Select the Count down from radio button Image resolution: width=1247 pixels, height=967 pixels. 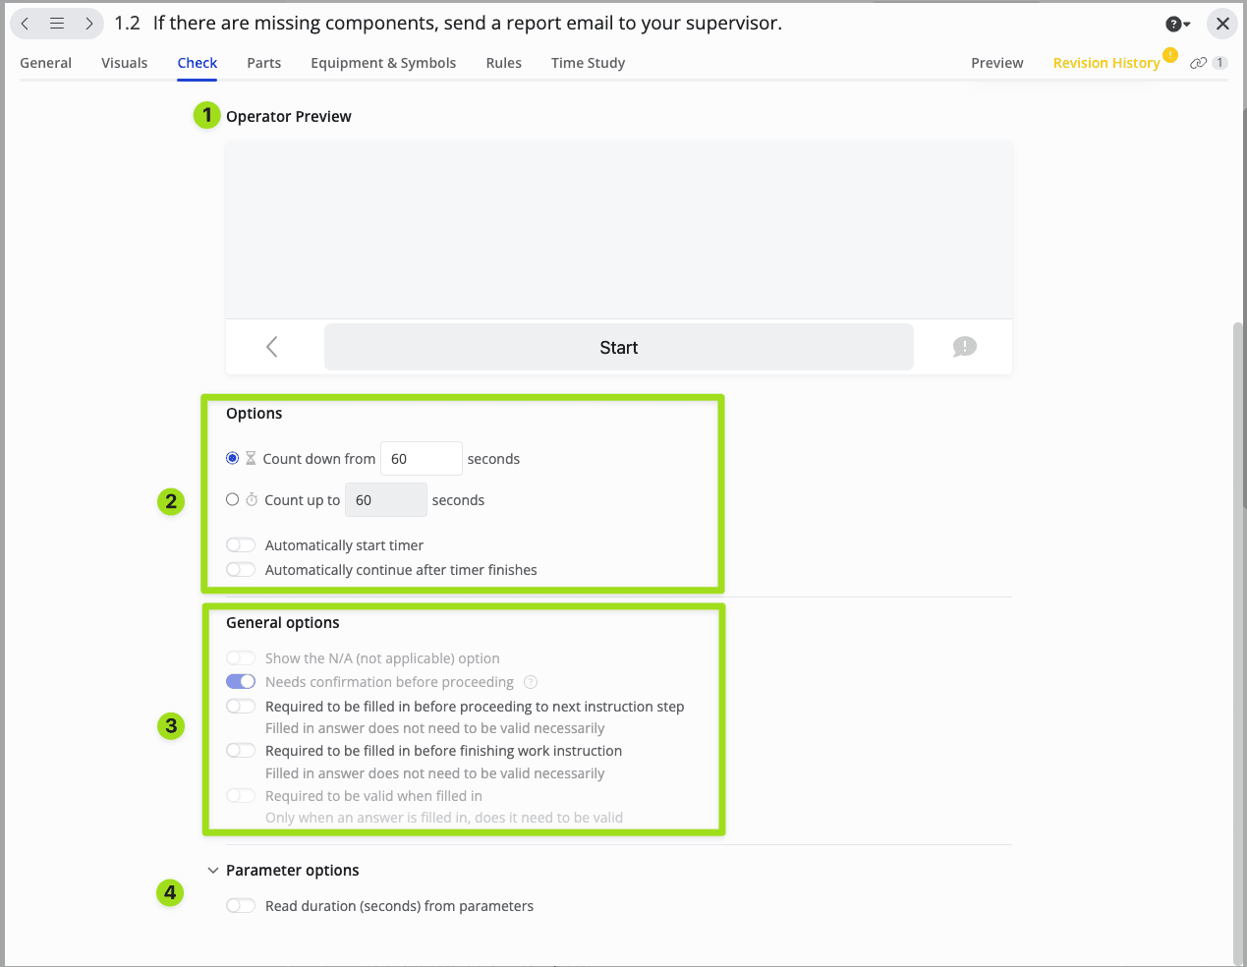click(233, 459)
